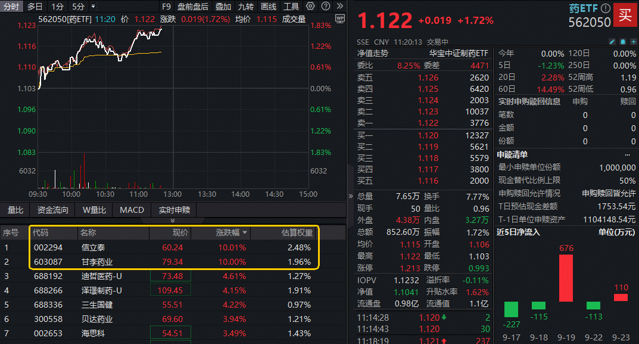Open the 工具 tools menu icon
The height and width of the screenshot is (344, 639).
(x=291, y=6)
